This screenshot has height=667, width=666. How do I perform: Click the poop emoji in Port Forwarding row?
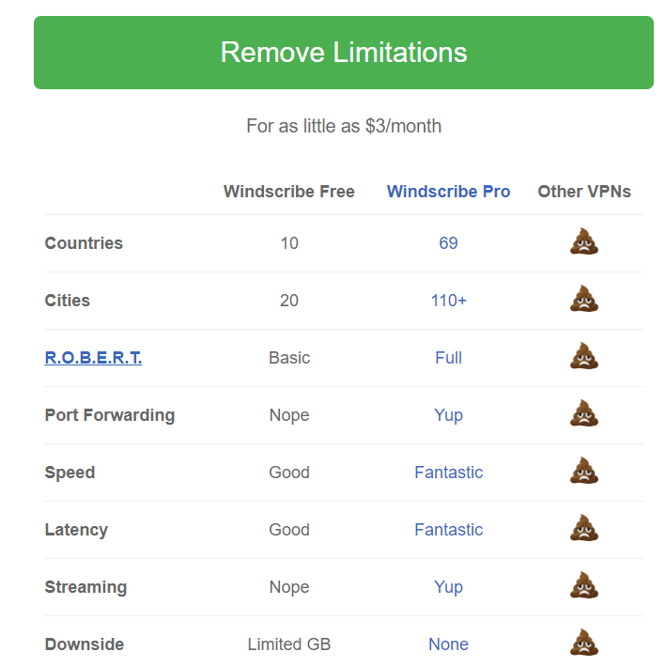584,414
